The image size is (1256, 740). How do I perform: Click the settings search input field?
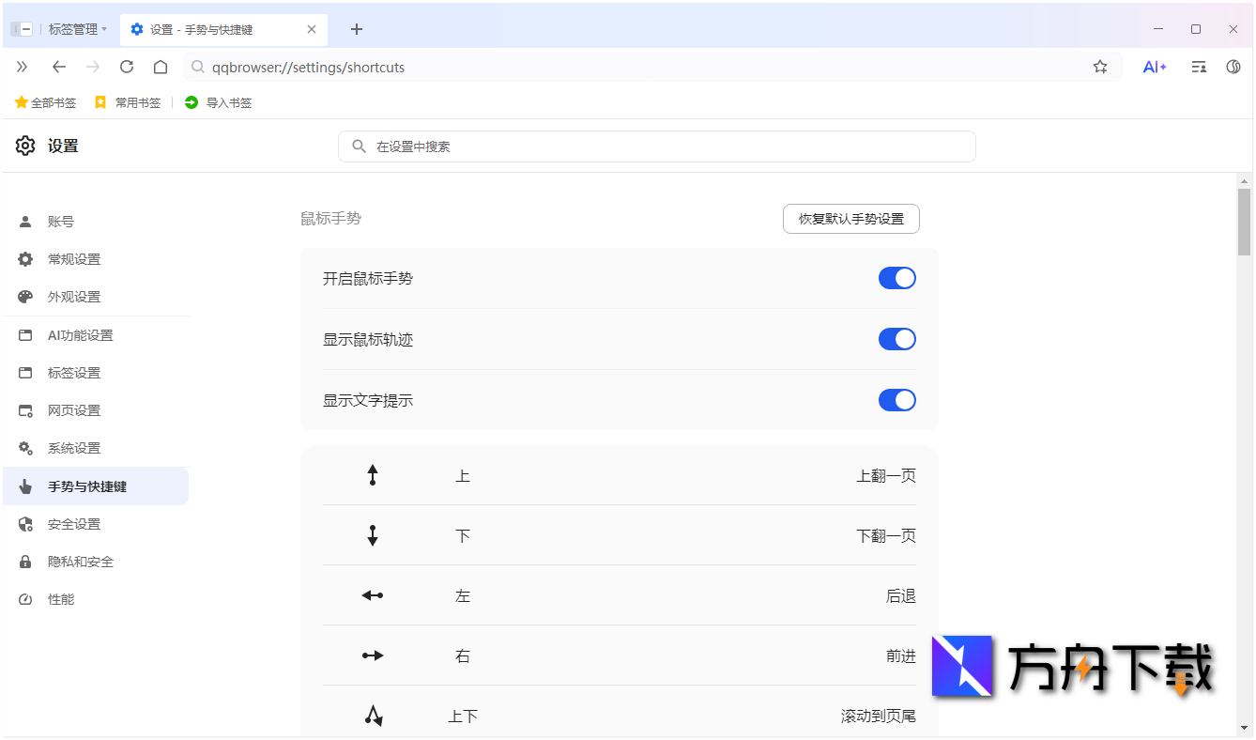pyautogui.click(x=657, y=146)
